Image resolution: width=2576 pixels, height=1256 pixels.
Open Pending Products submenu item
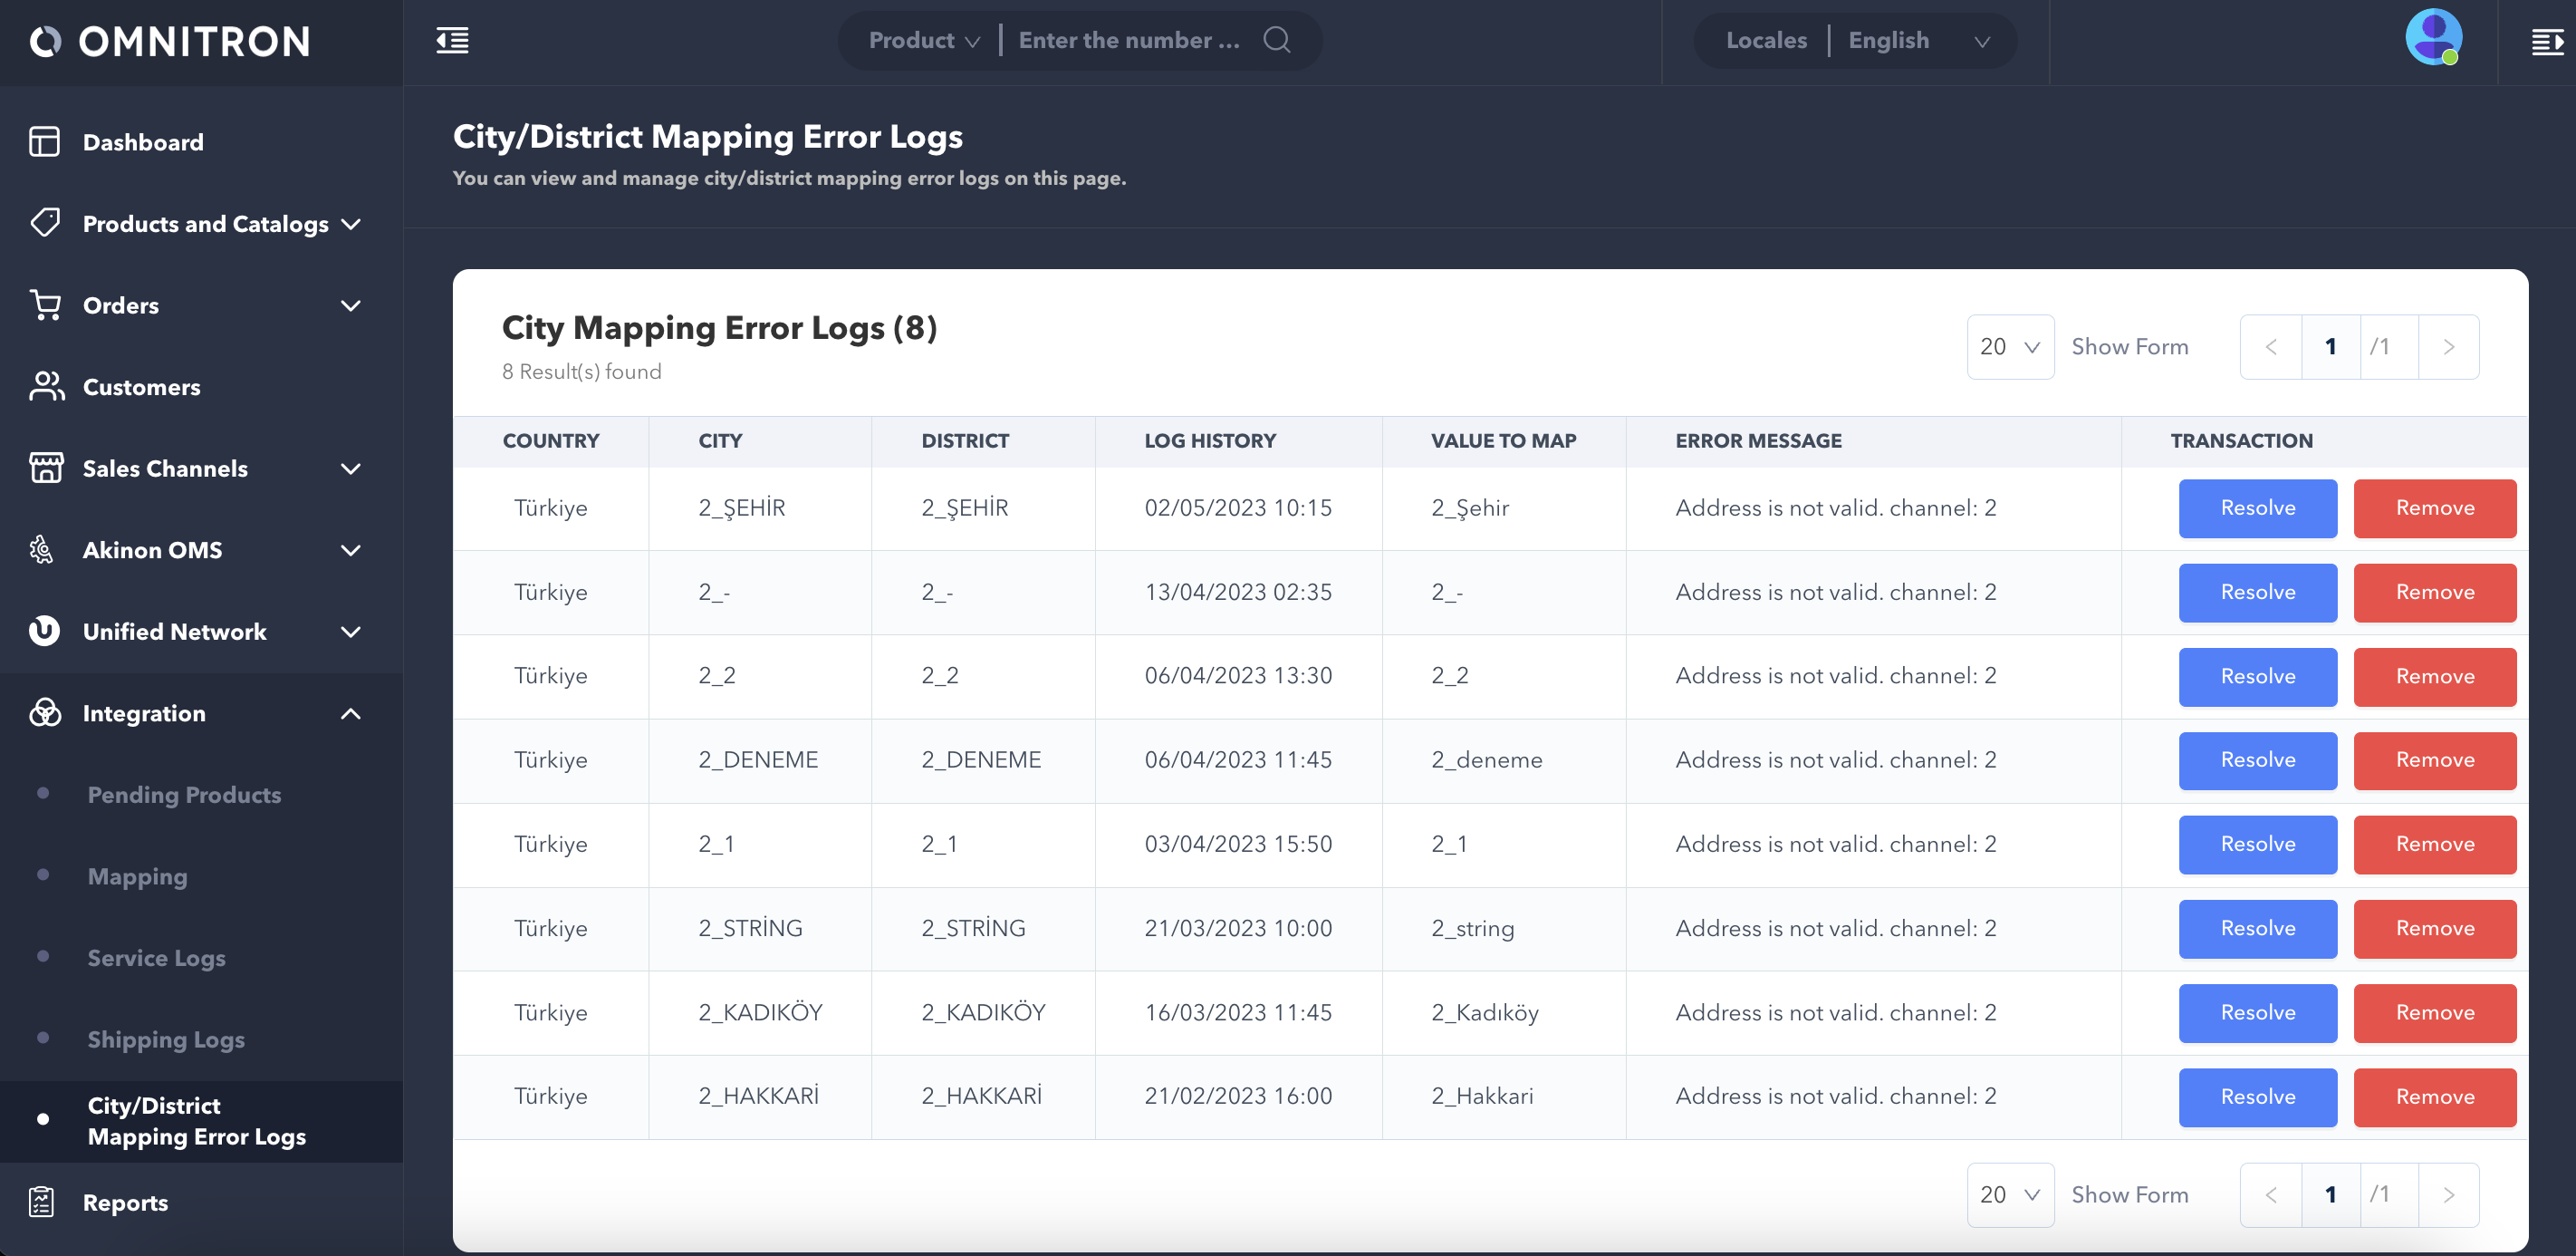[184, 794]
